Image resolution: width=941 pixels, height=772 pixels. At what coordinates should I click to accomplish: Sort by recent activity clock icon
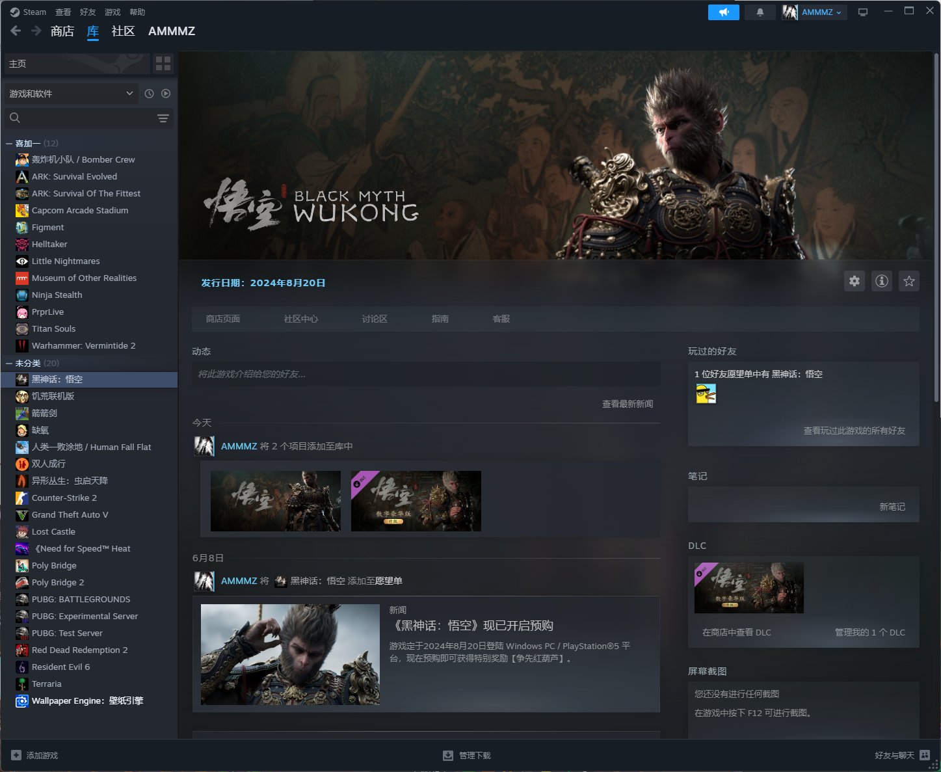(x=149, y=94)
